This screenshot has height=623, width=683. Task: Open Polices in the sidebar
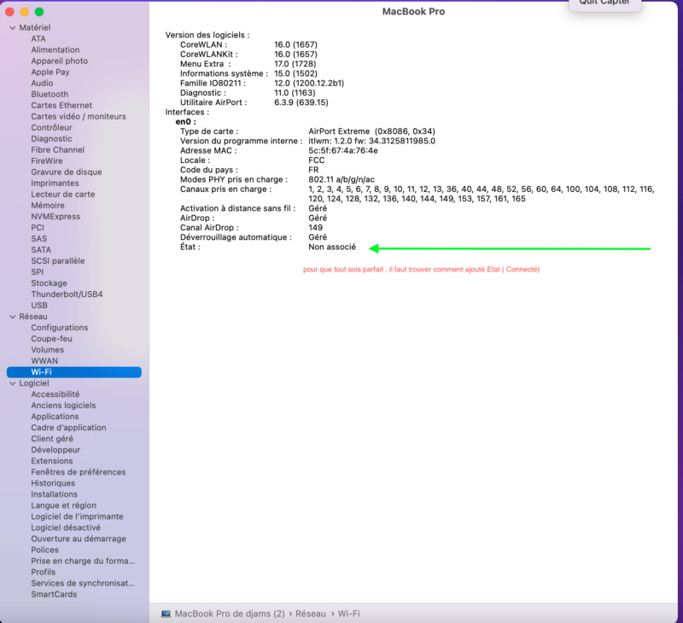(44, 550)
